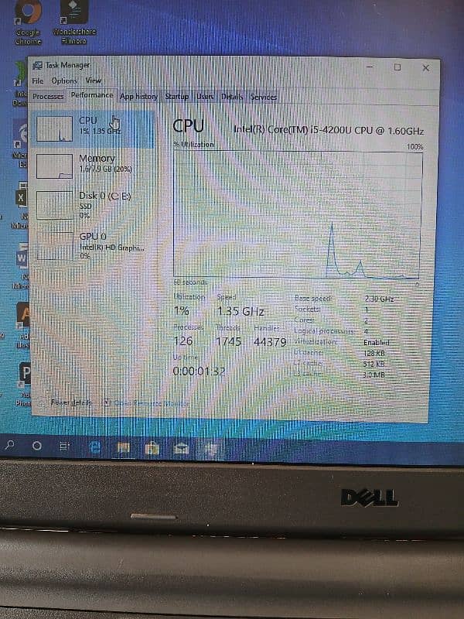Click the Memory mini graph thumbnail
Viewport: 464px width, 619px height.
click(x=54, y=166)
